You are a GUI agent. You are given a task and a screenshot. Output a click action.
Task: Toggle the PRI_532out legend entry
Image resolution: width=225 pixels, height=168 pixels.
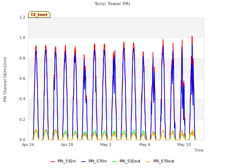(x=127, y=161)
